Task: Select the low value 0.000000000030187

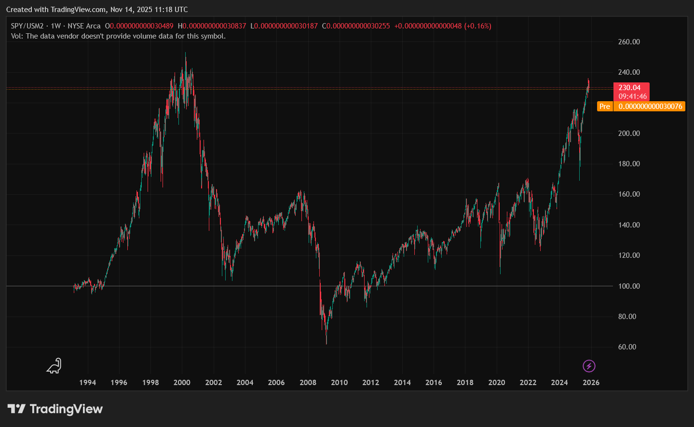Action: [x=286, y=26]
